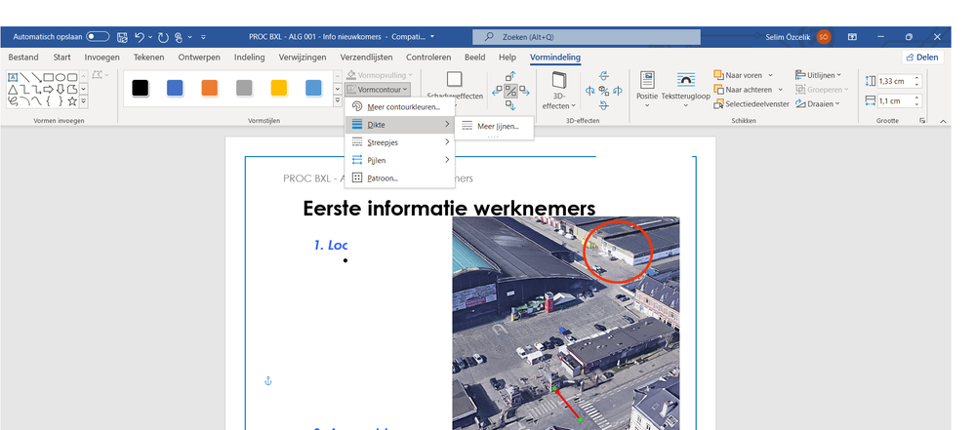Nudge shadow up arrow icon

510,76
